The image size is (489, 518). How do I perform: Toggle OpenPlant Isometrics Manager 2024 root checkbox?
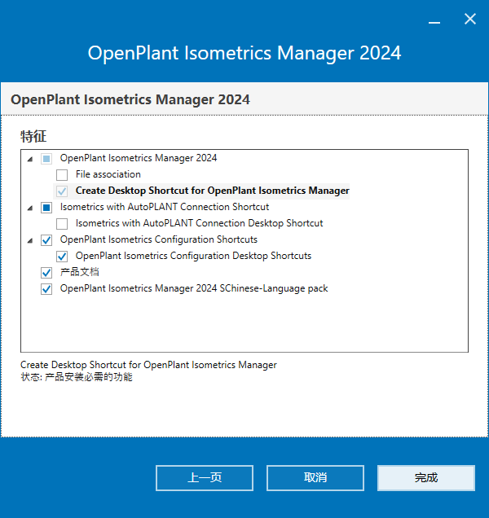tap(46, 159)
